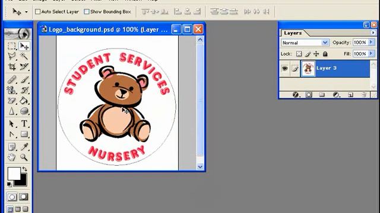The height and width of the screenshot is (213, 380).
Task: Open the Fill slider arrow
Action: click(x=371, y=53)
